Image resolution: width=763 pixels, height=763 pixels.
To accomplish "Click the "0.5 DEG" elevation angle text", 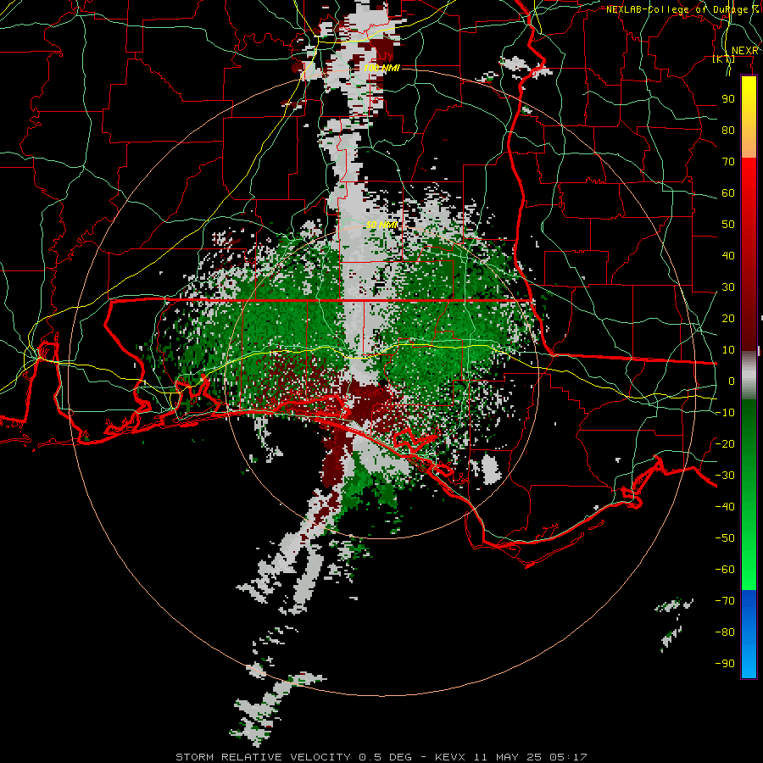I will point(385,757).
